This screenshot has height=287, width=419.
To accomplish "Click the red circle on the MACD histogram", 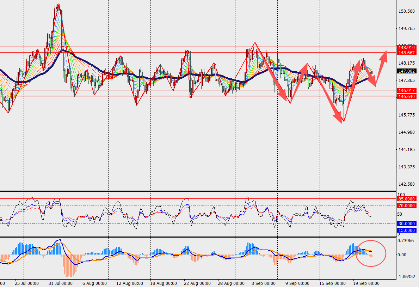I will [371, 253].
